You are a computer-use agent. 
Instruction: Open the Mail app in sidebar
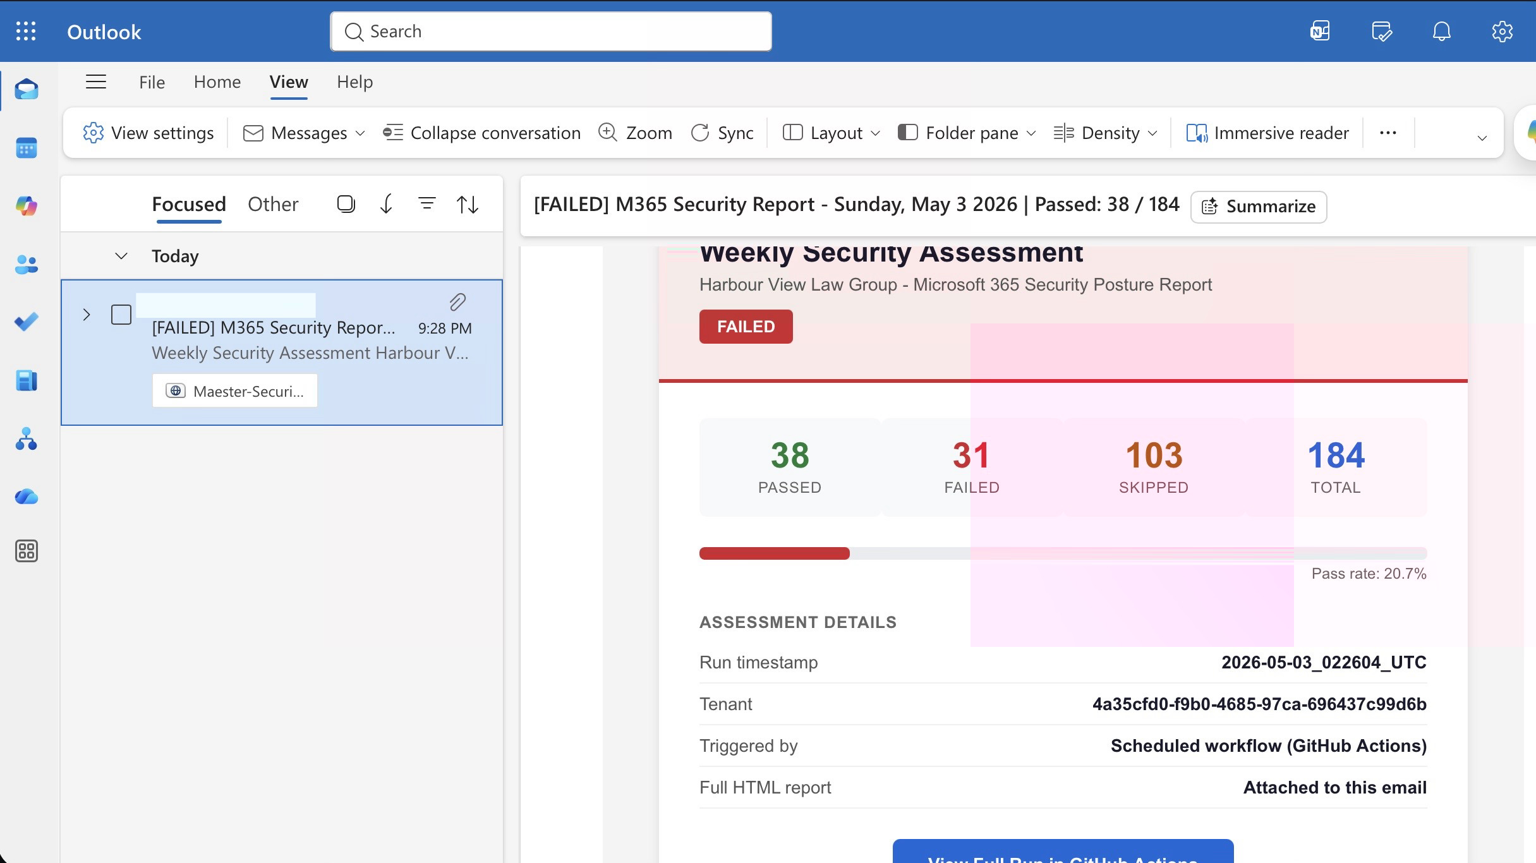click(27, 90)
